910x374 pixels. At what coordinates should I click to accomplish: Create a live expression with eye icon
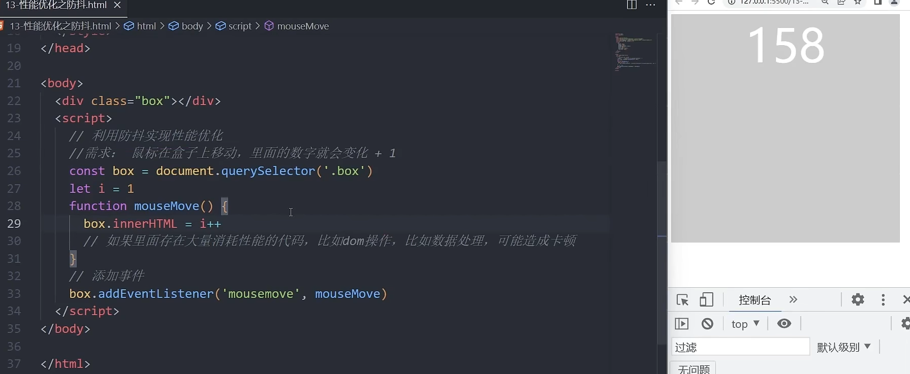[x=784, y=324]
